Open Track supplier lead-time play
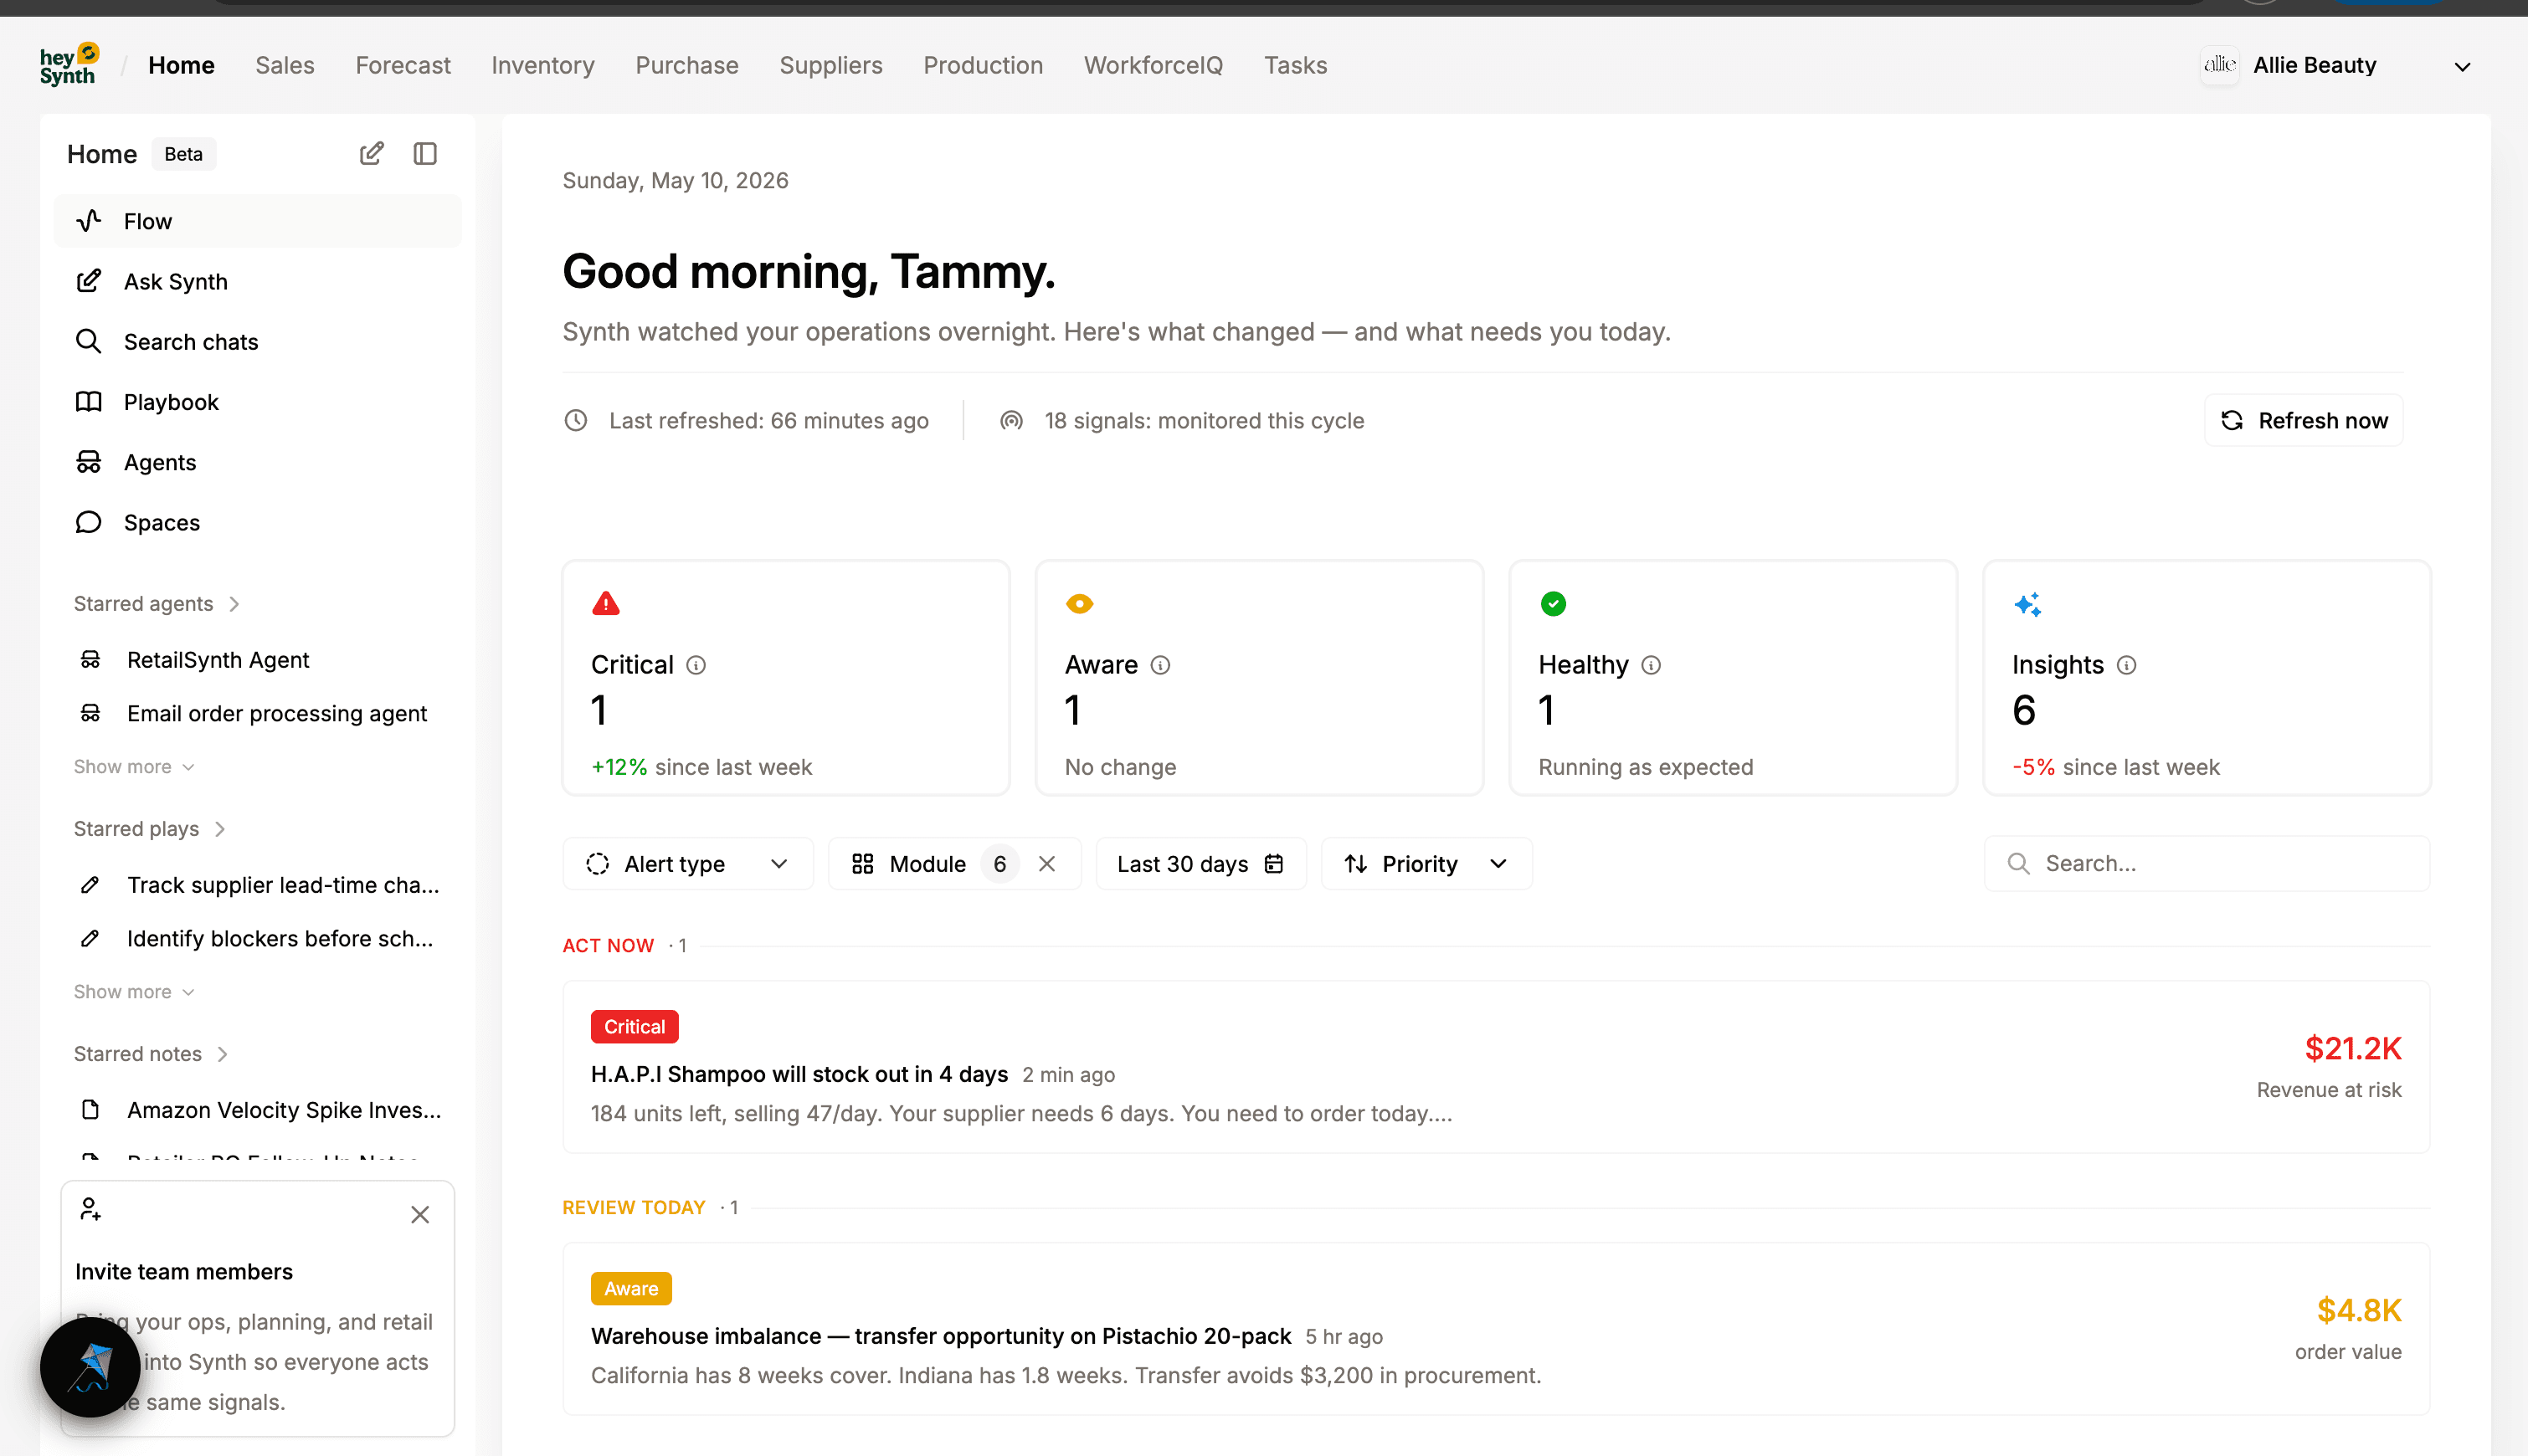 coord(257,885)
